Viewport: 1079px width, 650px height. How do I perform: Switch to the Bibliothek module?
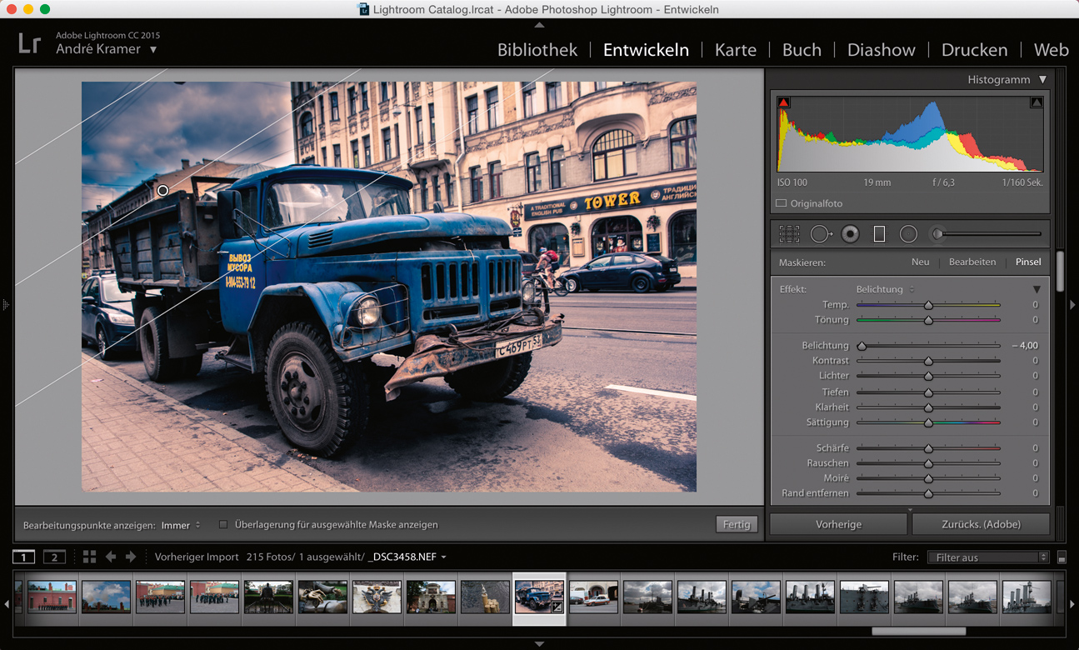coord(537,50)
